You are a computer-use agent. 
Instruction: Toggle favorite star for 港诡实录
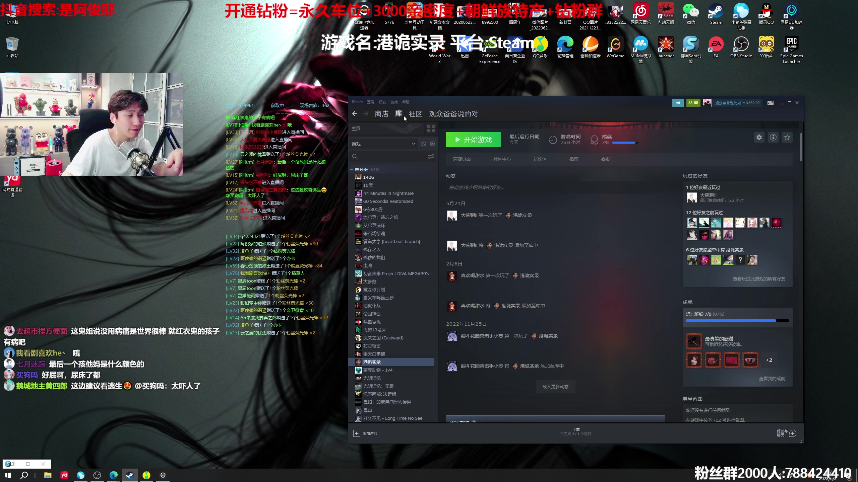788,137
